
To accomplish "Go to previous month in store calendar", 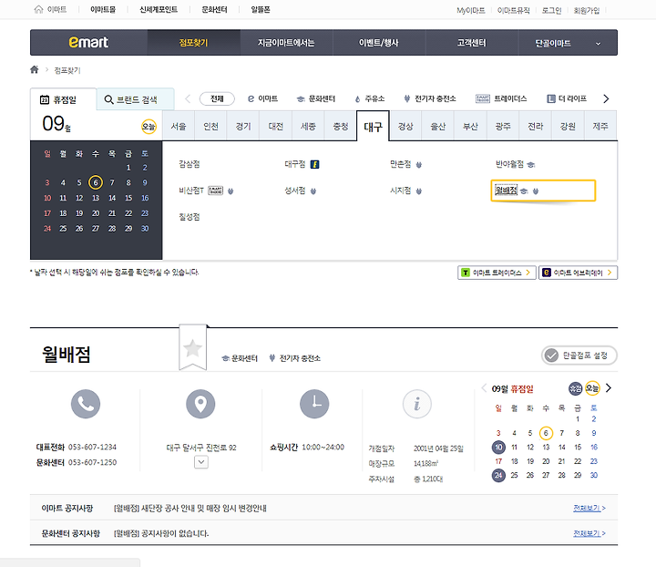I will 484,388.
